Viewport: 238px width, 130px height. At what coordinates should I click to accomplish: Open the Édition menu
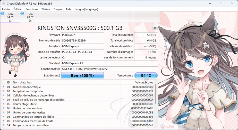point(18,9)
